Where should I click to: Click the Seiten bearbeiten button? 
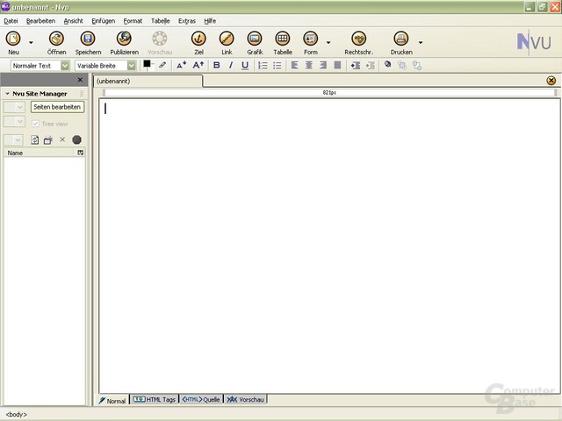pos(57,107)
